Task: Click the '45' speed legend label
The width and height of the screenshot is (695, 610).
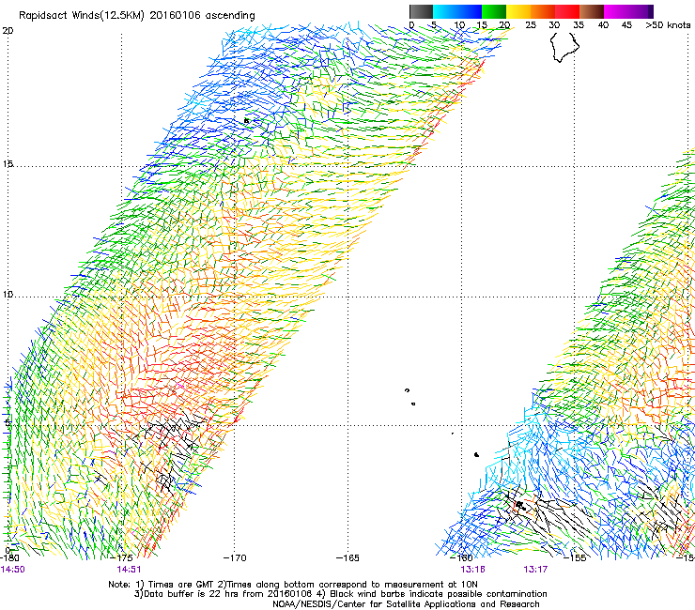Action: coord(626,25)
